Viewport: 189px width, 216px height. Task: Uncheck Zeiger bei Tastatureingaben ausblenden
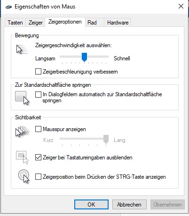point(38,157)
